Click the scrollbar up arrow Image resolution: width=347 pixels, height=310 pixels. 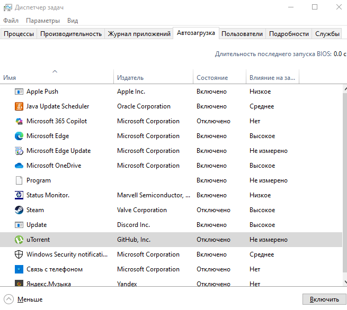[x=345, y=89]
